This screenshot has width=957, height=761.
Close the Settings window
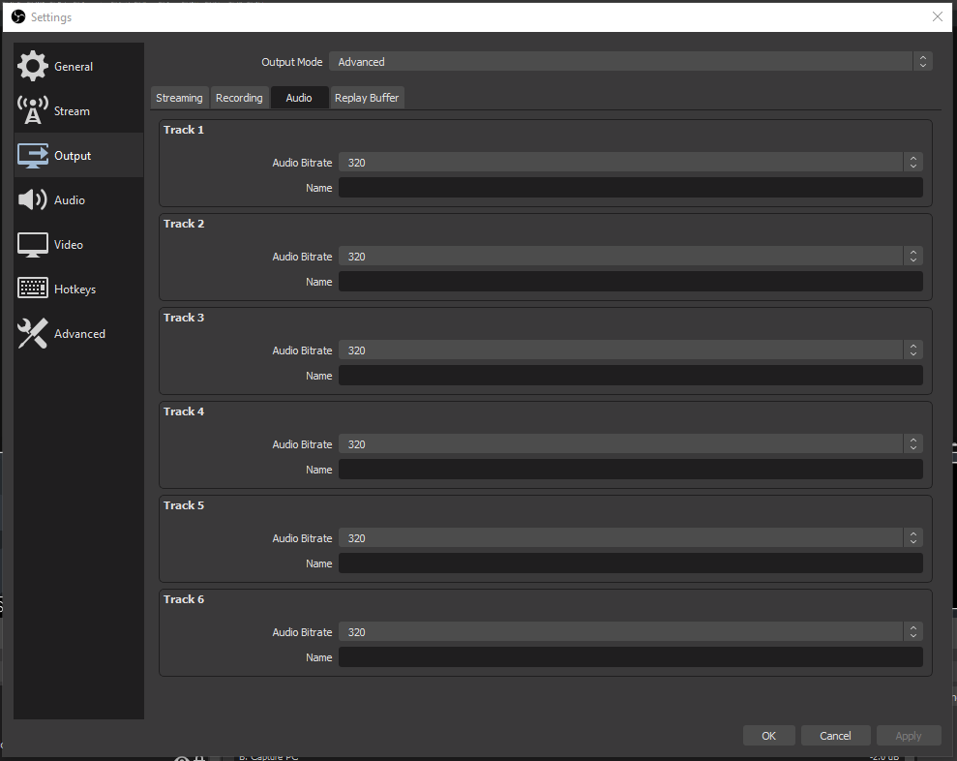point(938,16)
